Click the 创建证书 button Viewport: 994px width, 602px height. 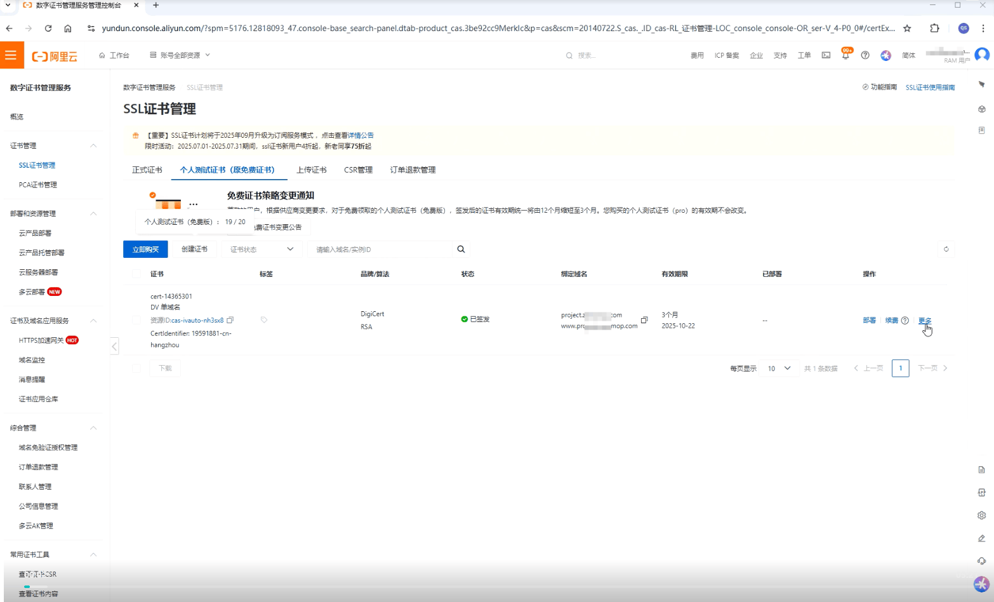[x=194, y=249]
